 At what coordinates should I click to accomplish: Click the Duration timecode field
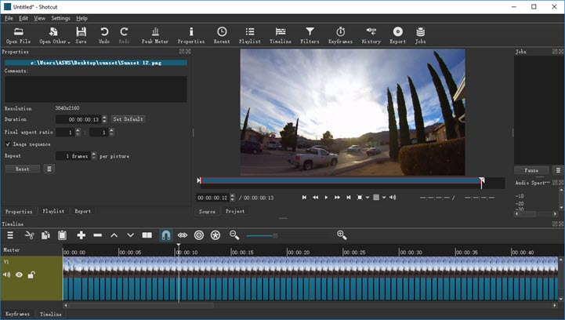click(84, 119)
